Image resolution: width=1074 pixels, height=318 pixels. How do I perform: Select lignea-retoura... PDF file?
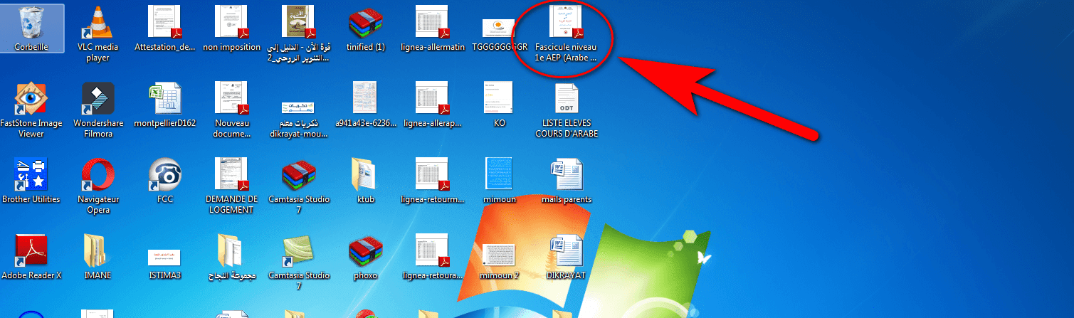(x=432, y=257)
